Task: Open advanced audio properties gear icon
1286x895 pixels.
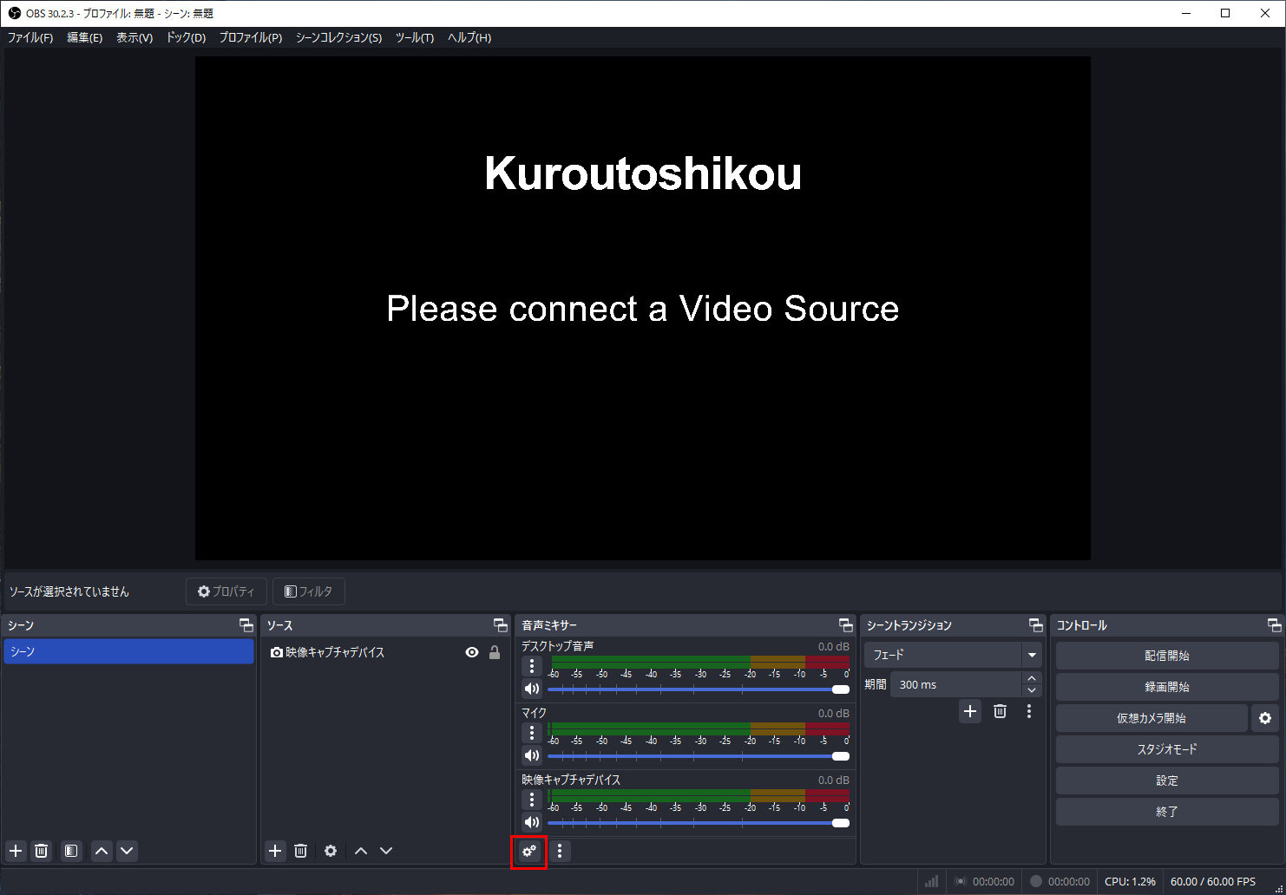Action: [x=529, y=851]
